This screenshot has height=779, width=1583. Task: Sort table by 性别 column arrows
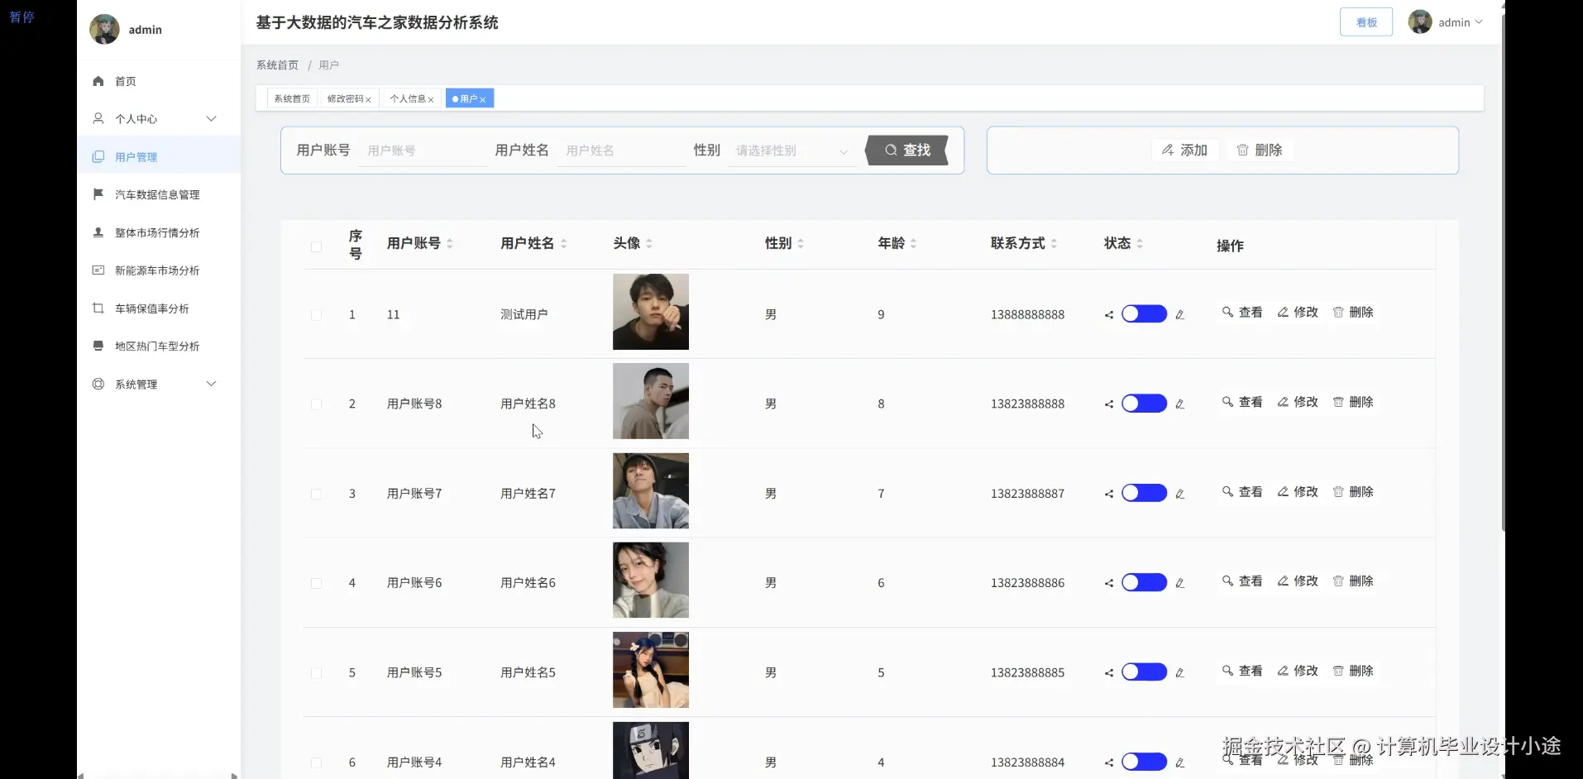coord(801,243)
